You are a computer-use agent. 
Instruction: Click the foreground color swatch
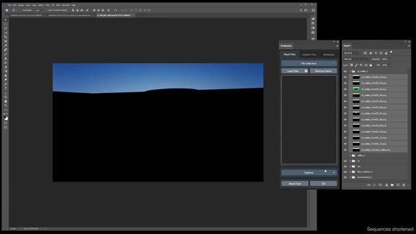5,117
